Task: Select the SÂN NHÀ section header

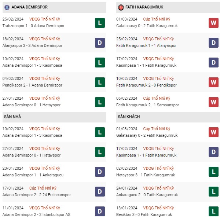Action: tap(12, 117)
